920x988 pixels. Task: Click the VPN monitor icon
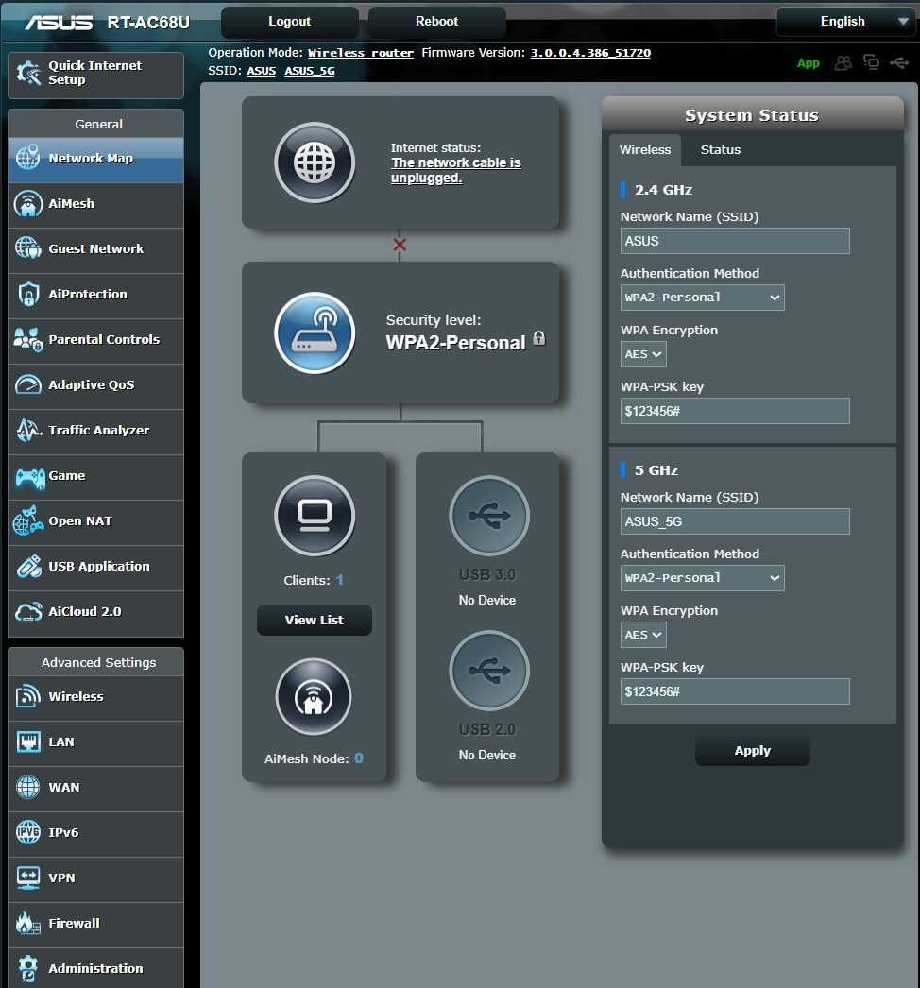click(27, 877)
